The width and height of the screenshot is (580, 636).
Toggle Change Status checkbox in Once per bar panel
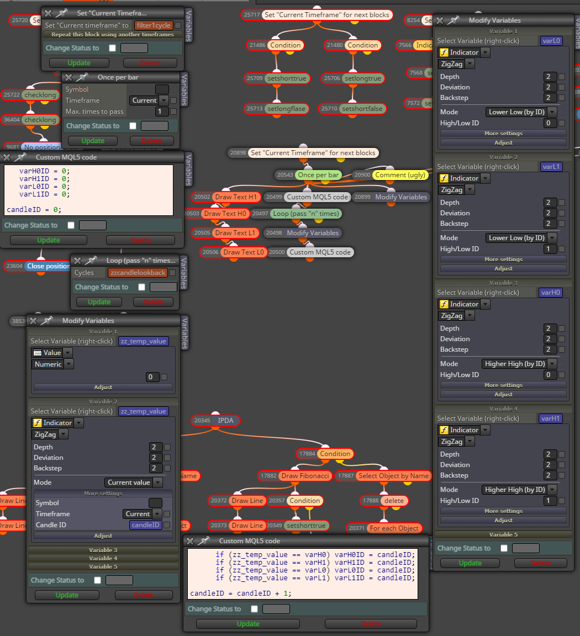click(x=133, y=126)
